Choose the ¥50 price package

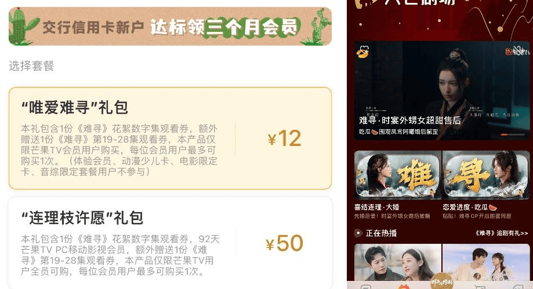[x=284, y=243]
